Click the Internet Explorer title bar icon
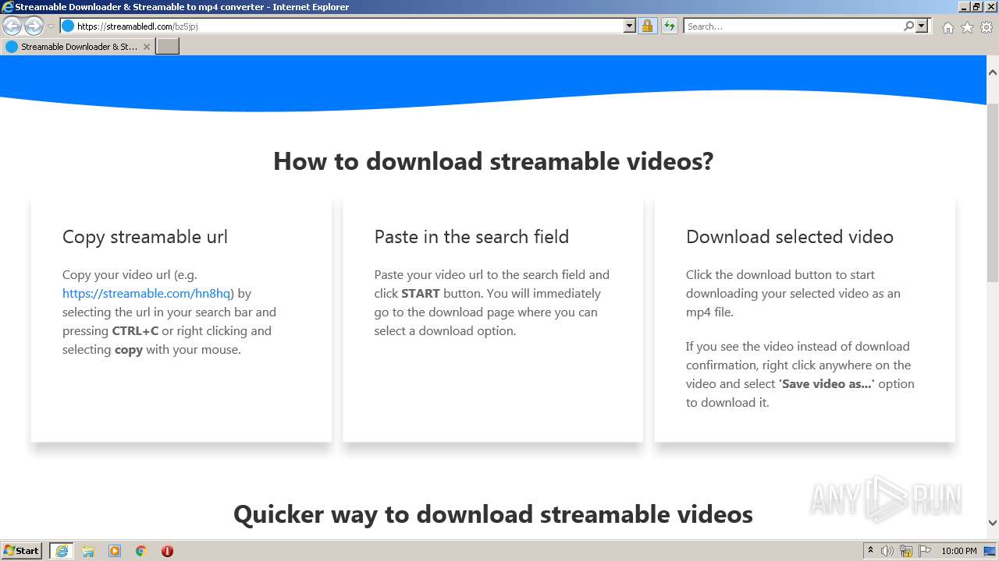The image size is (999, 561). pyautogui.click(x=8, y=7)
